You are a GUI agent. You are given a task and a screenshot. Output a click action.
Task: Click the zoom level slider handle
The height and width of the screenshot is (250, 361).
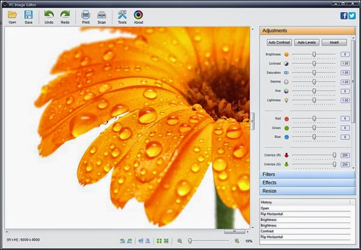coord(190,241)
